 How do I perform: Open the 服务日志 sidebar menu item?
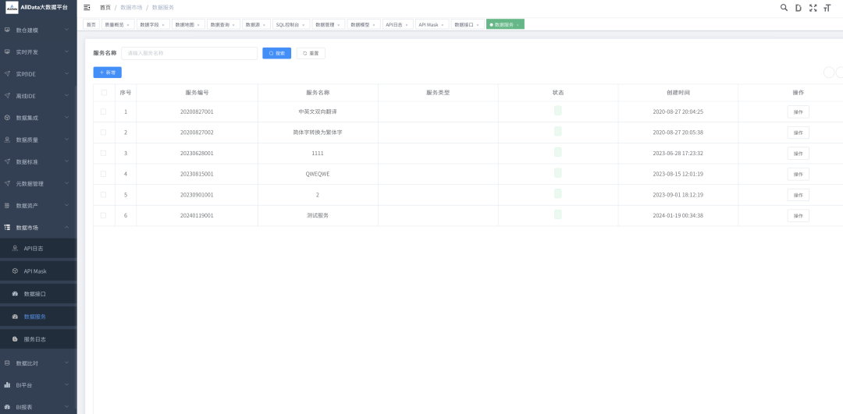34,339
